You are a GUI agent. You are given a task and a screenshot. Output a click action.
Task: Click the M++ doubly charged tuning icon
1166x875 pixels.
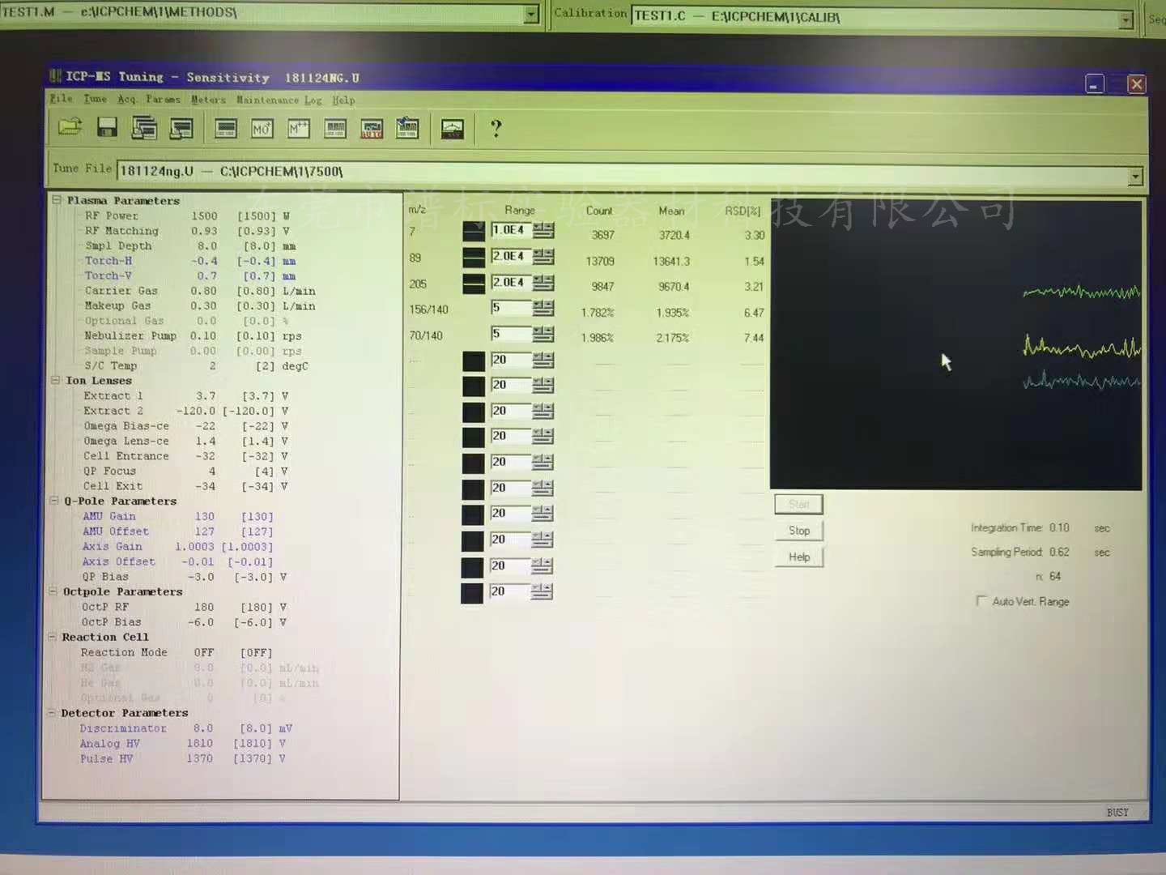pos(298,128)
